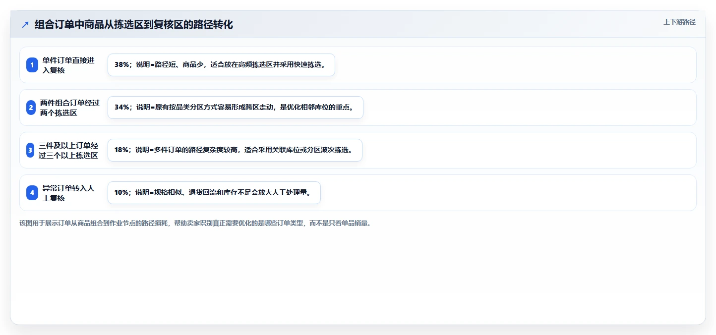Click the footnote text starting 该图用于展示订单
This screenshot has height=335, width=716.
[195, 223]
